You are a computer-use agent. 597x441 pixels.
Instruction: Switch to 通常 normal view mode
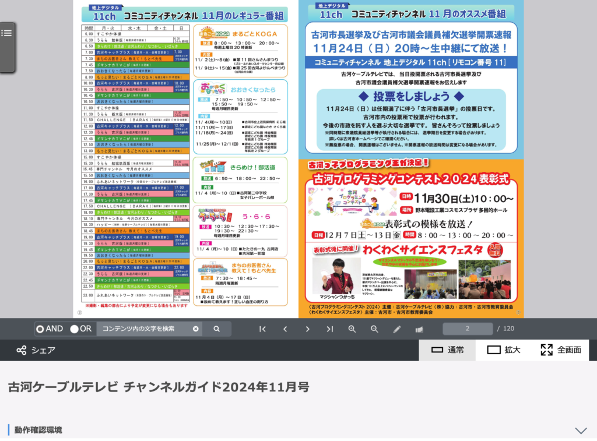coord(447,350)
